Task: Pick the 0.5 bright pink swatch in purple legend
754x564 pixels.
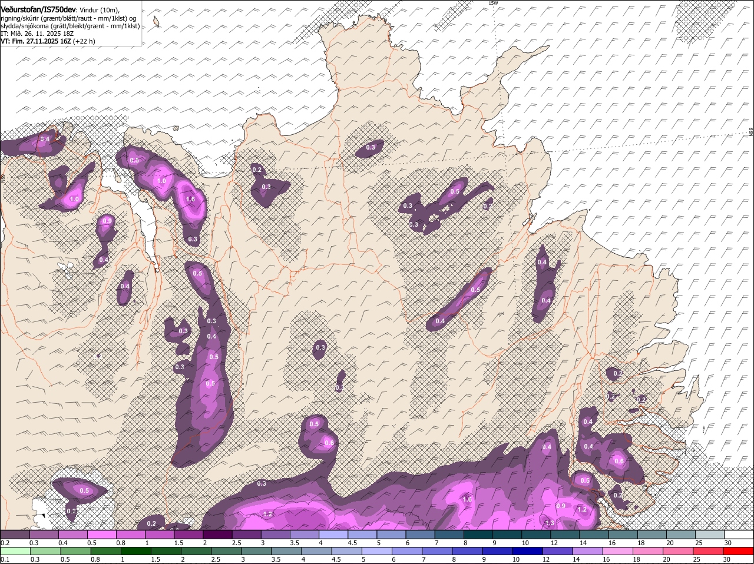Action: [102, 535]
